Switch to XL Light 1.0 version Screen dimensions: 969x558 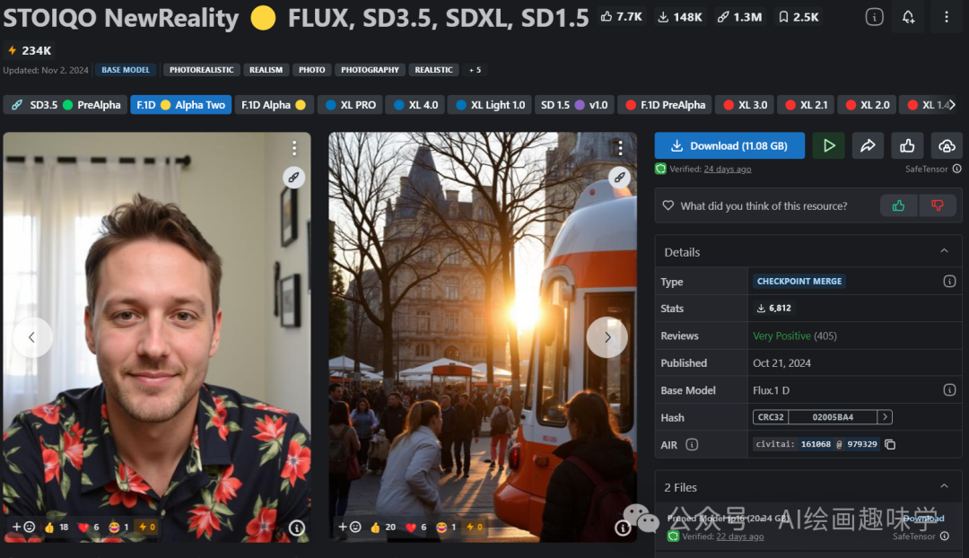[490, 105]
